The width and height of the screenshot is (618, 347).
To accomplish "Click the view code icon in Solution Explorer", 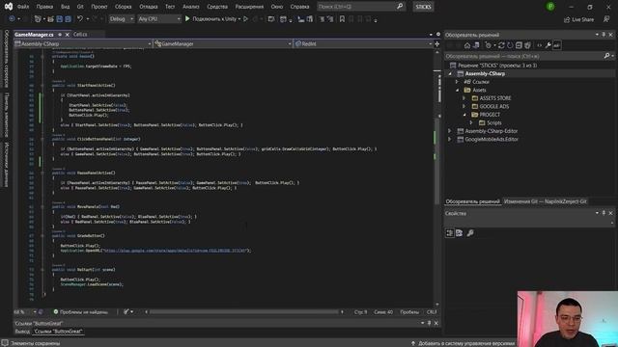I will [x=539, y=45].
